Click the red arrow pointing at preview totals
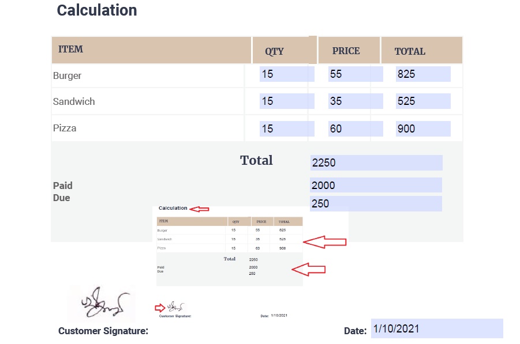The image size is (520, 344). point(308,269)
